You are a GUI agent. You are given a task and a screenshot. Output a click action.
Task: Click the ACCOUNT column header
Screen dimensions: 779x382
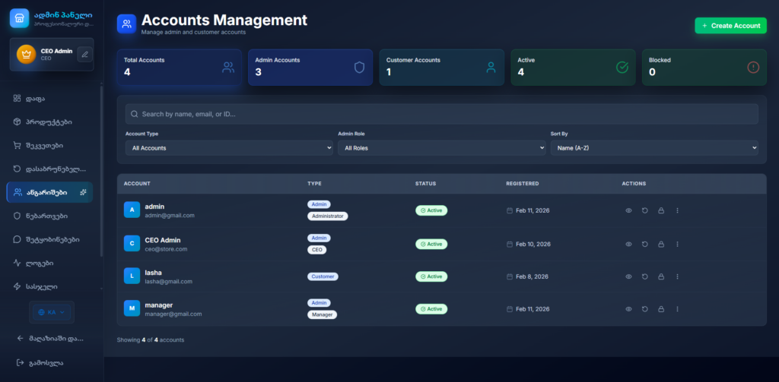[137, 184]
